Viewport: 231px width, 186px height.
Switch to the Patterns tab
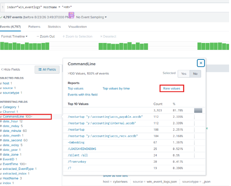pyautogui.click(x=34, y=27)
